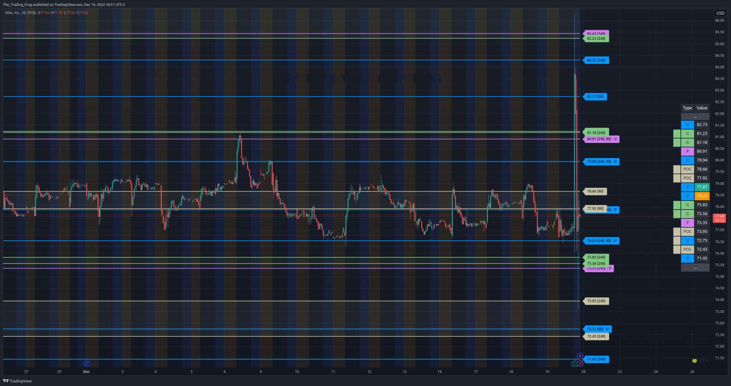Viewport: 731px width, 386px height.
Task: Click the 85.23 (240) green level label
Action: 596,39
